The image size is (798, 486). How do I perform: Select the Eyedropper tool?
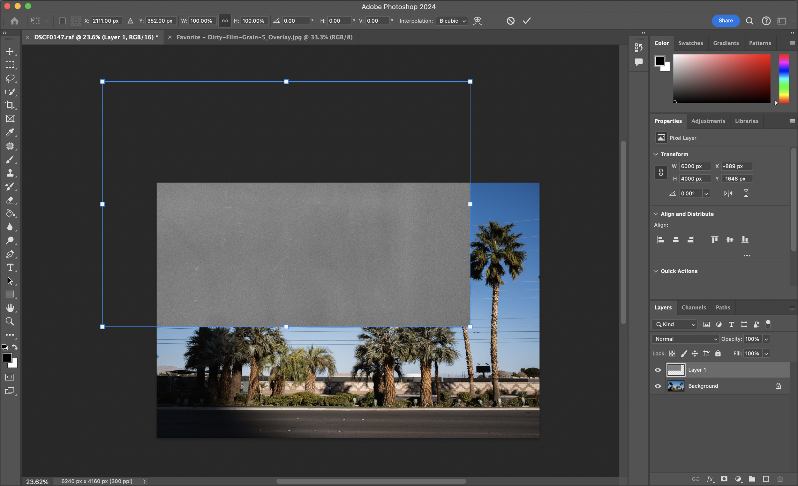[10, 132]
